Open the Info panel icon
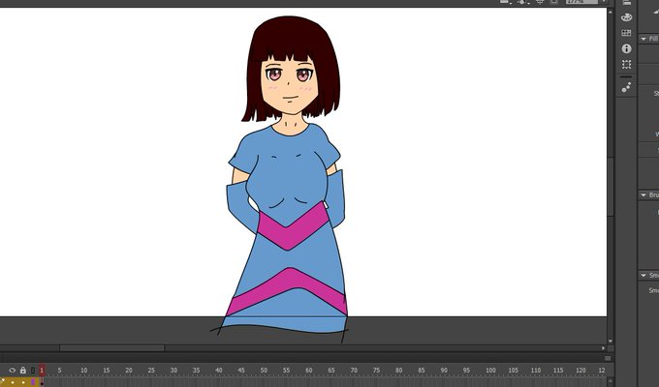 (626, 48)
